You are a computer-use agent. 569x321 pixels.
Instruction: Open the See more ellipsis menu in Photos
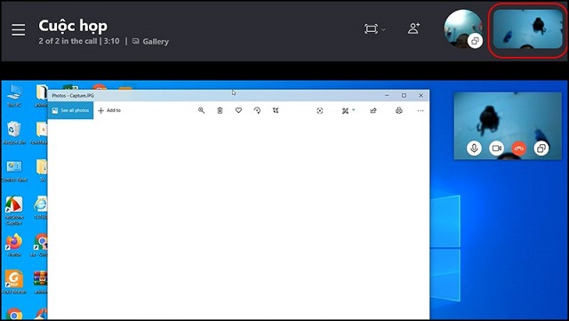click(x=421, y=111)
